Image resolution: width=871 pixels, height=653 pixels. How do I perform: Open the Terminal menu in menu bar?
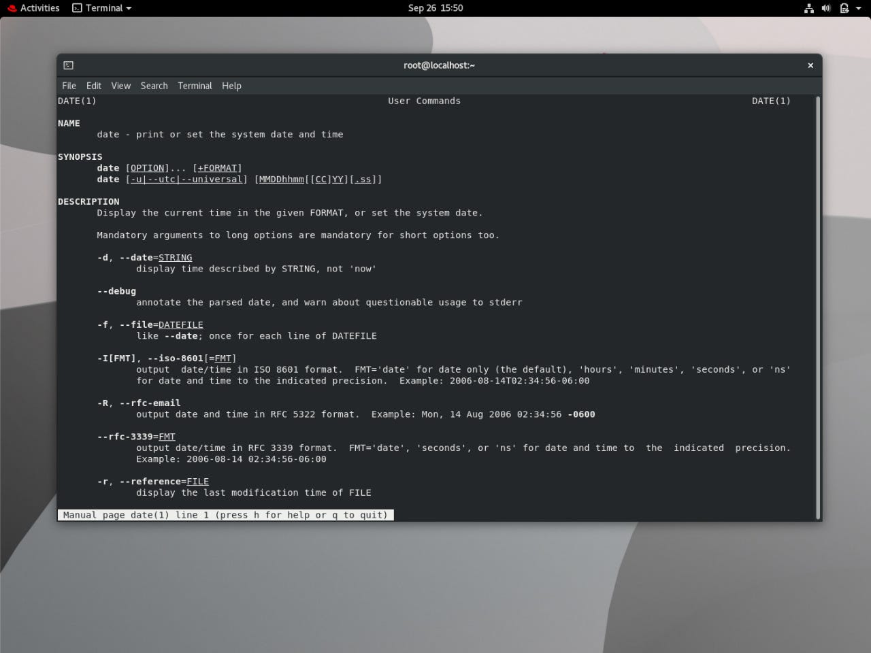[x=195, y=86]
